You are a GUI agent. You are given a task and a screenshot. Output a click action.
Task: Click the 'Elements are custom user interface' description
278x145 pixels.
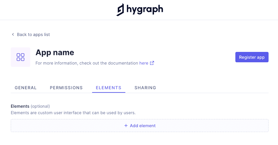click(73, 113)
